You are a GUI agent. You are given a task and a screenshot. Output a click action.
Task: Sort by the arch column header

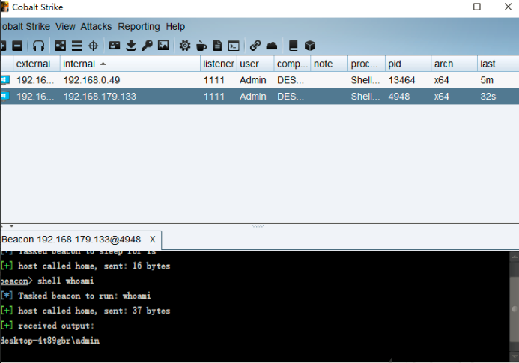[454, 64]
